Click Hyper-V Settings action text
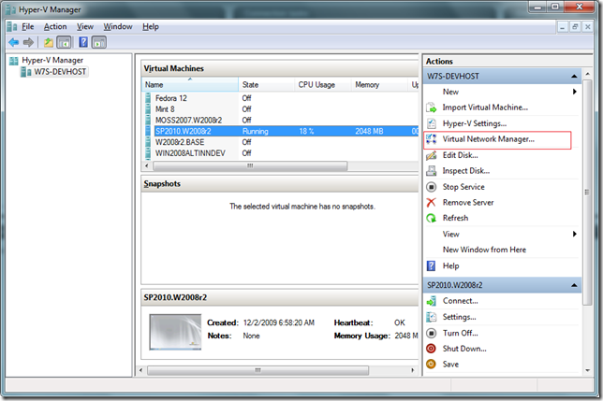The image size is (603, 401). click(475, 123)
